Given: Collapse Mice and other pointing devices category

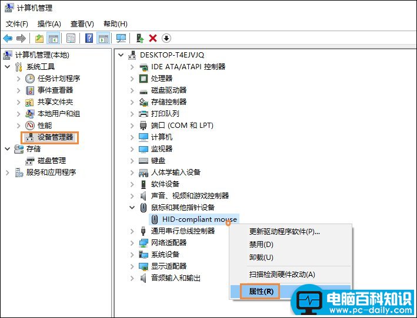Looking at the screenshot, I should pyautogui.click(x=132, y=207).
